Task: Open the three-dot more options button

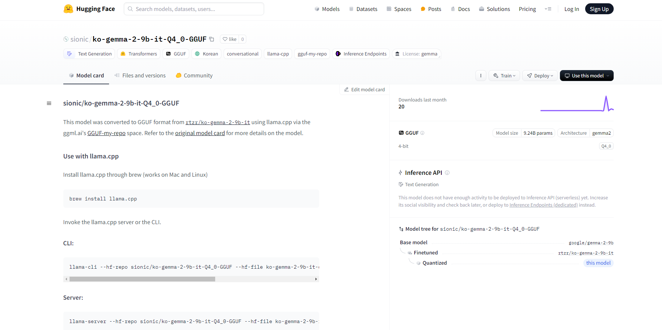Action: pyautogui.click(x=481, y=76)
